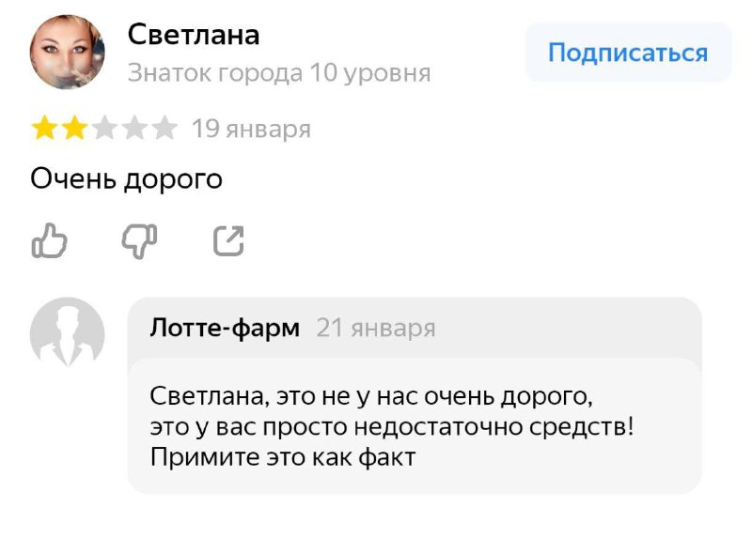
Task: Open the Лотте-фарм gray avatar
Action: (67, 334)
